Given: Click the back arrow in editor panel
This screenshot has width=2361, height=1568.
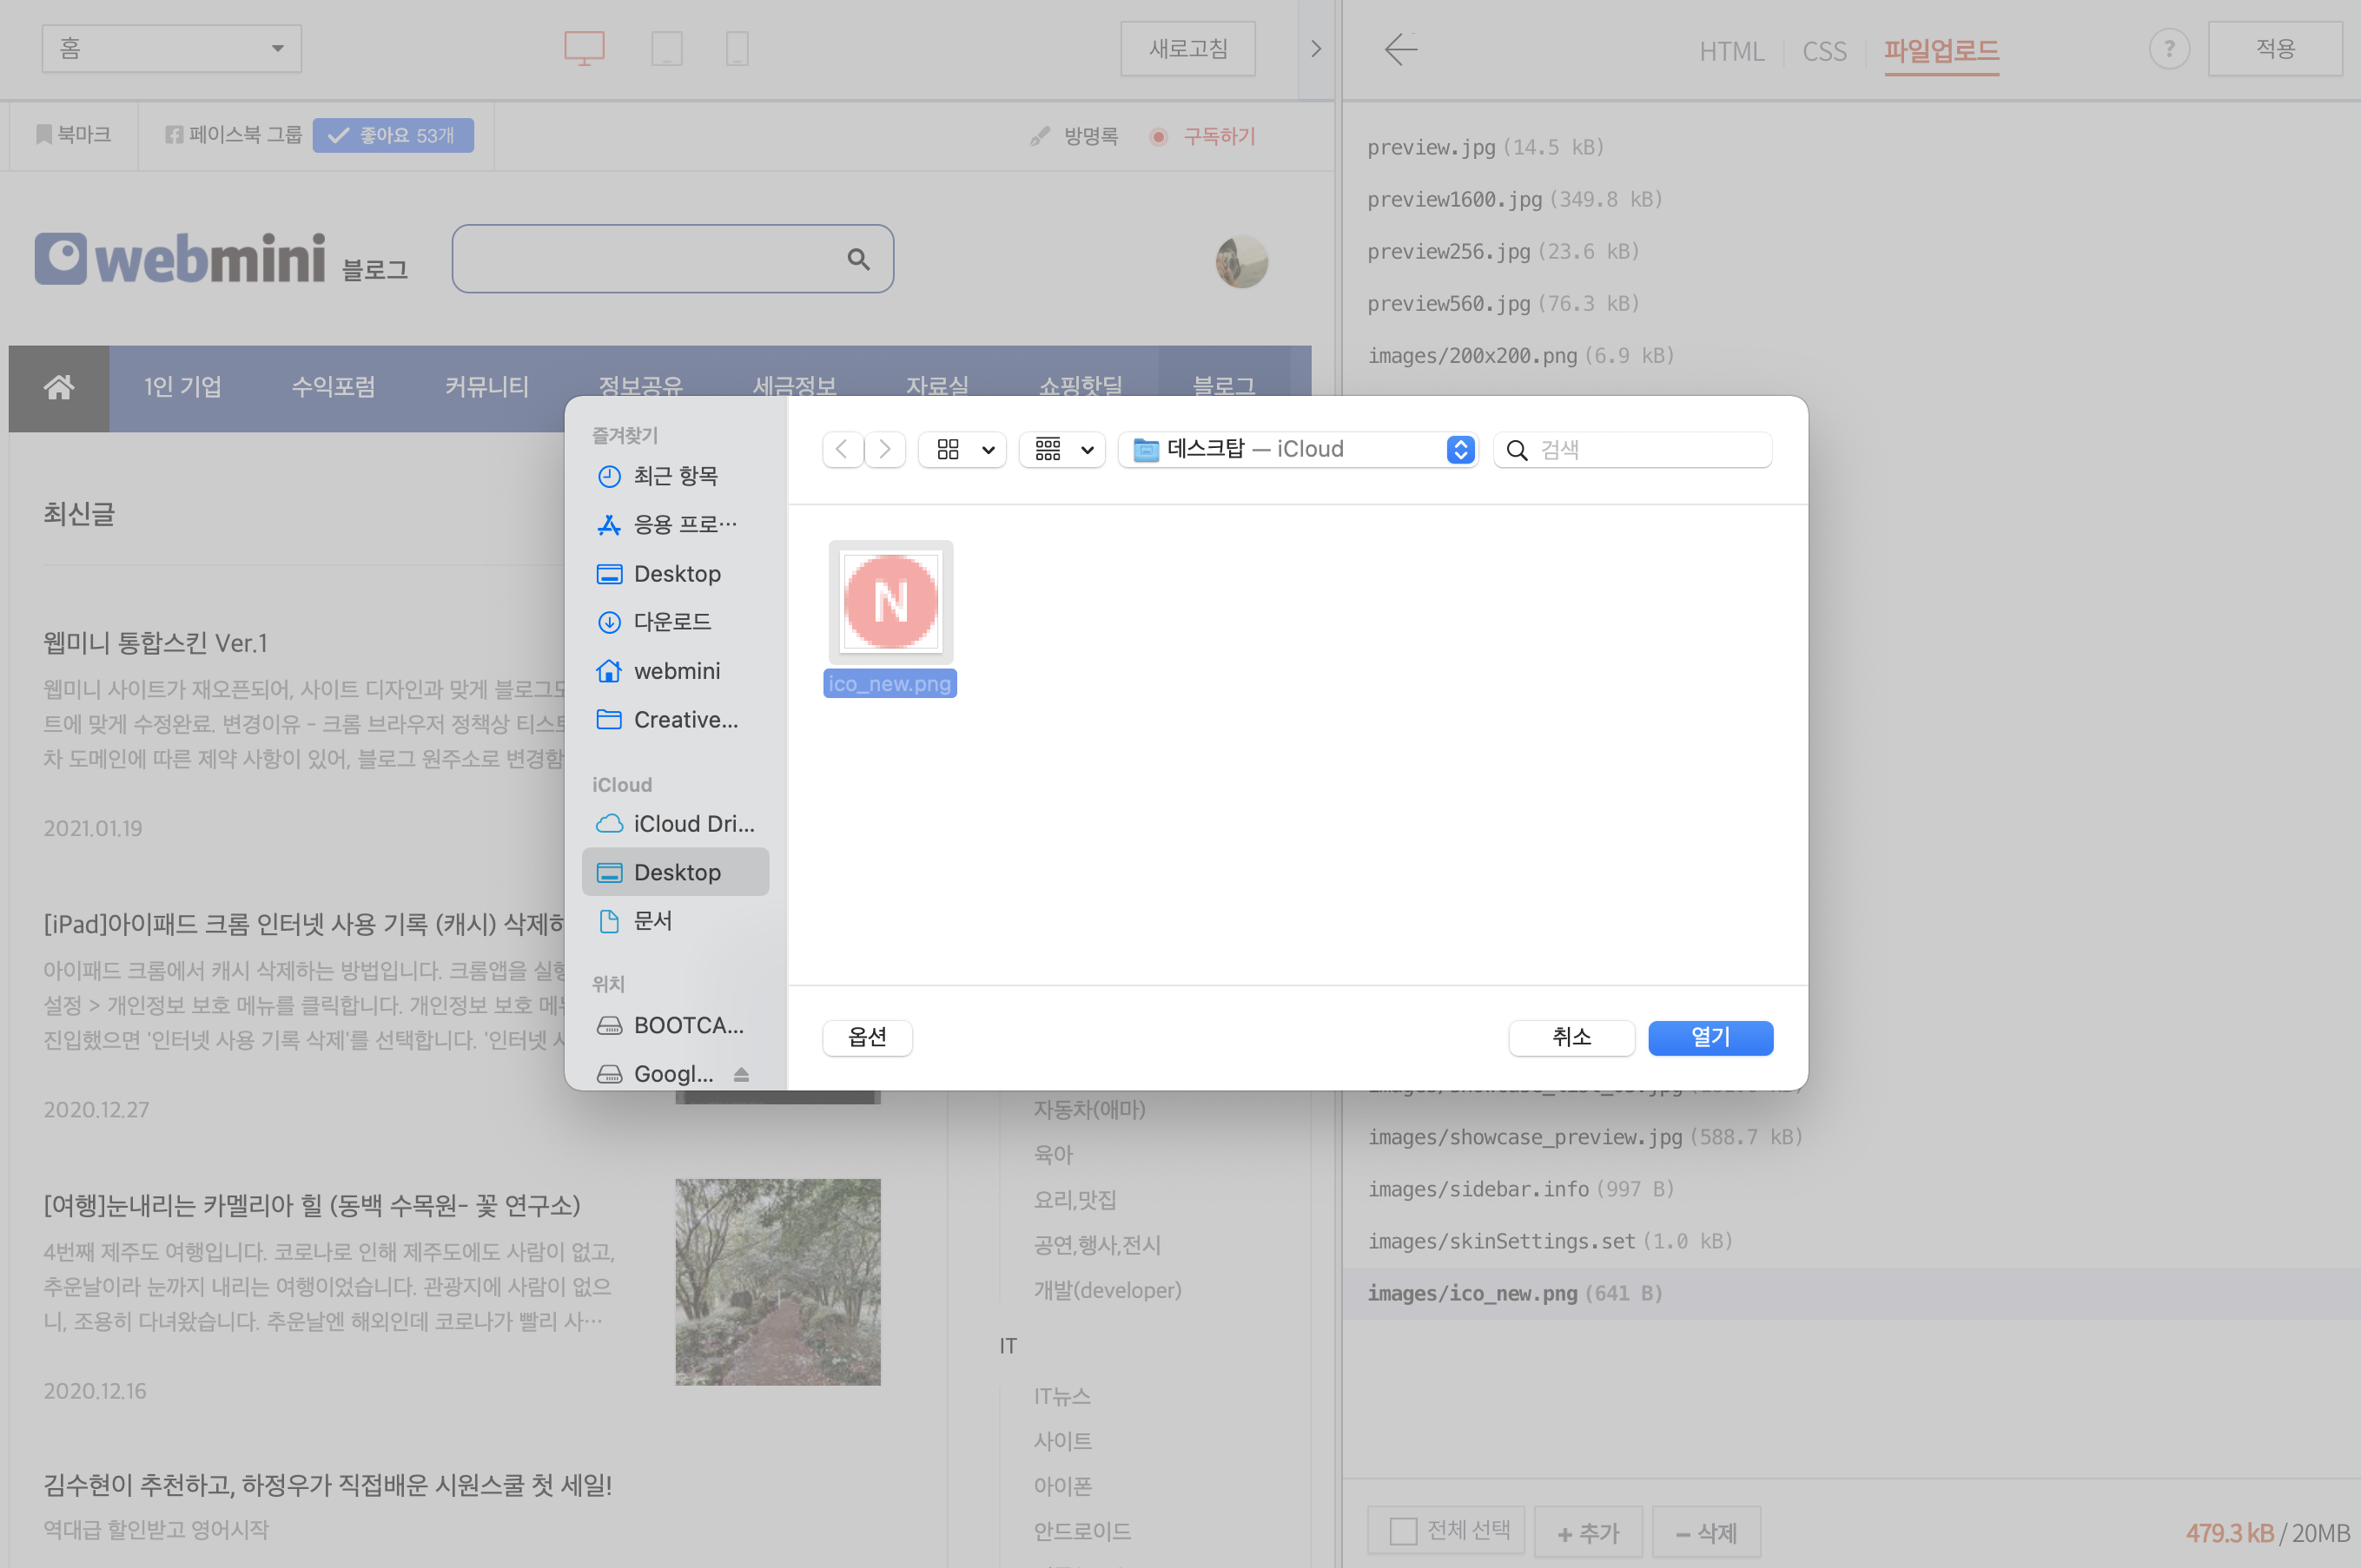Looking at the screenshot, I should 1400,49.
